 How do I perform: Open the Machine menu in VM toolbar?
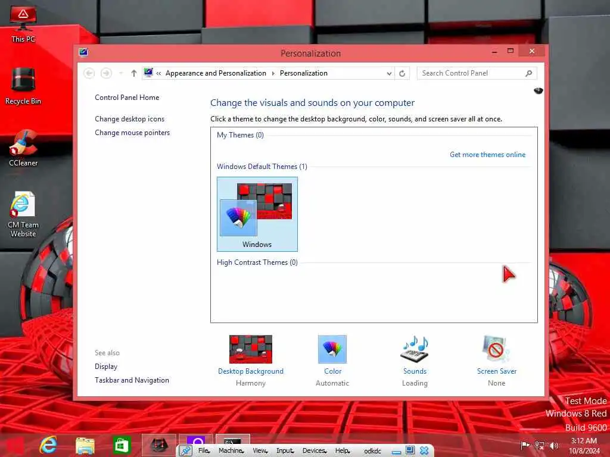[x=231, y=450]
